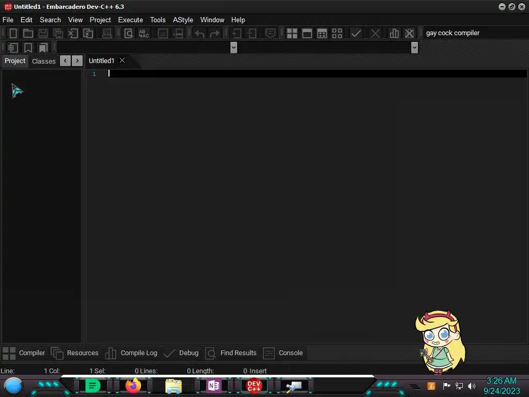The height and width of the screenshot is (397, 529).
Task: Click the Dev-C++ taskbar button
Action: 254,386
